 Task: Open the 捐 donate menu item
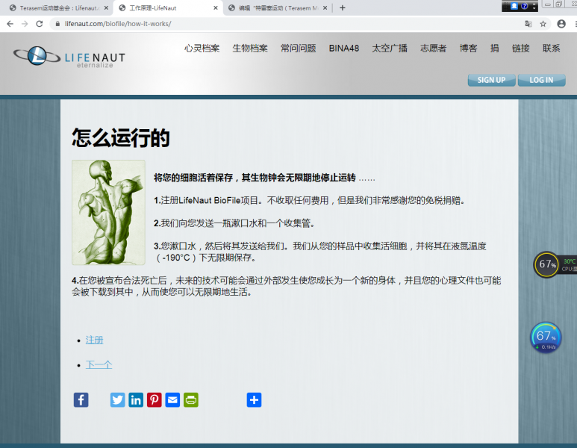[495, 49]
